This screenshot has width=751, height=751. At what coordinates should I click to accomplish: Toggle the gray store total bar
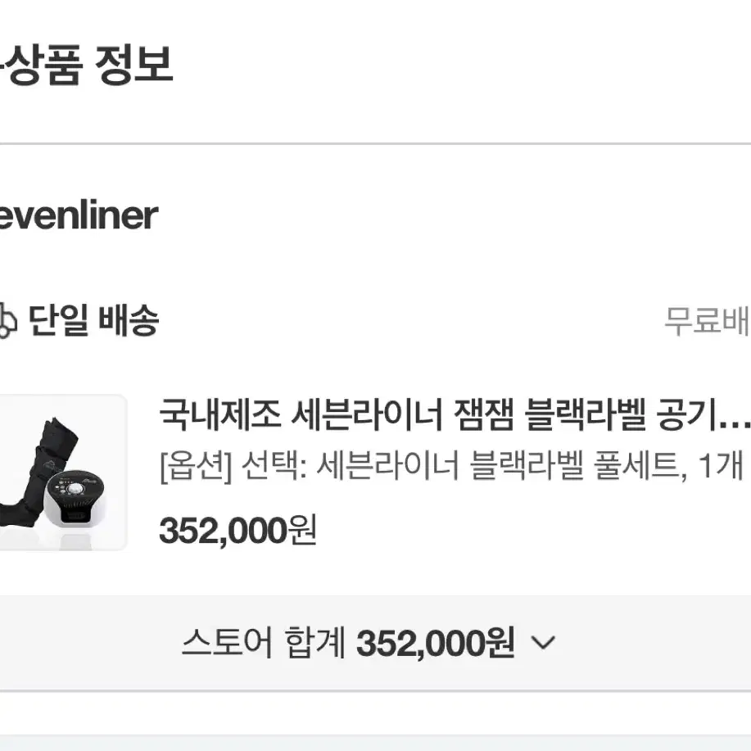(x=375, y=643)
